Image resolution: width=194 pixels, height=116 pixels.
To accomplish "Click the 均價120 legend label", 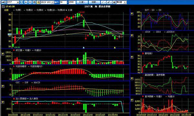I will 51,10.
